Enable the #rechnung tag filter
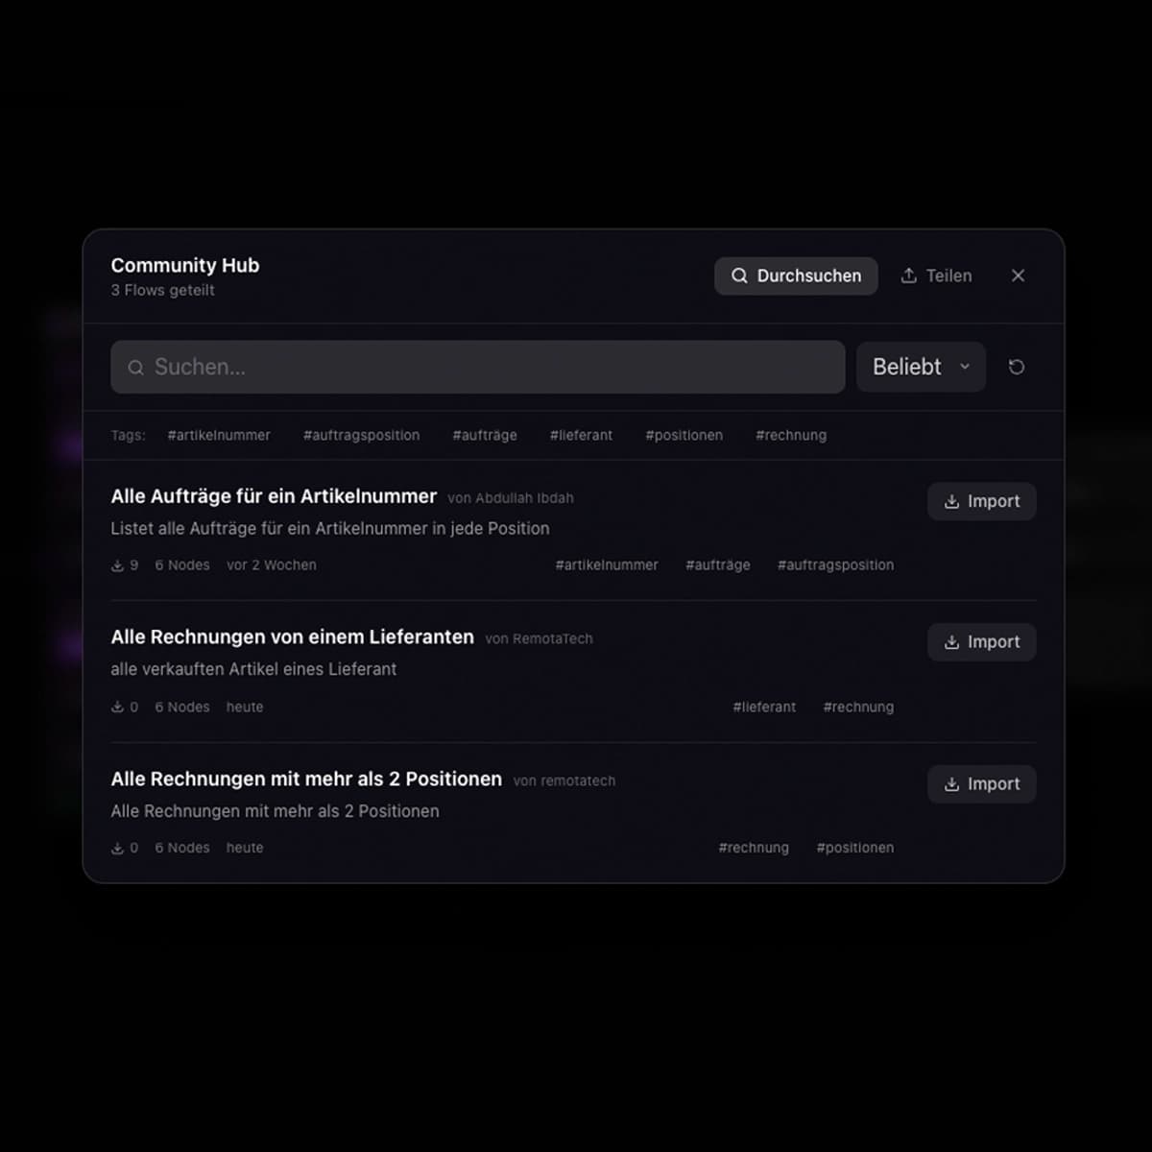The width and height of the screenshot is (1152, 1152). (791, 435)
